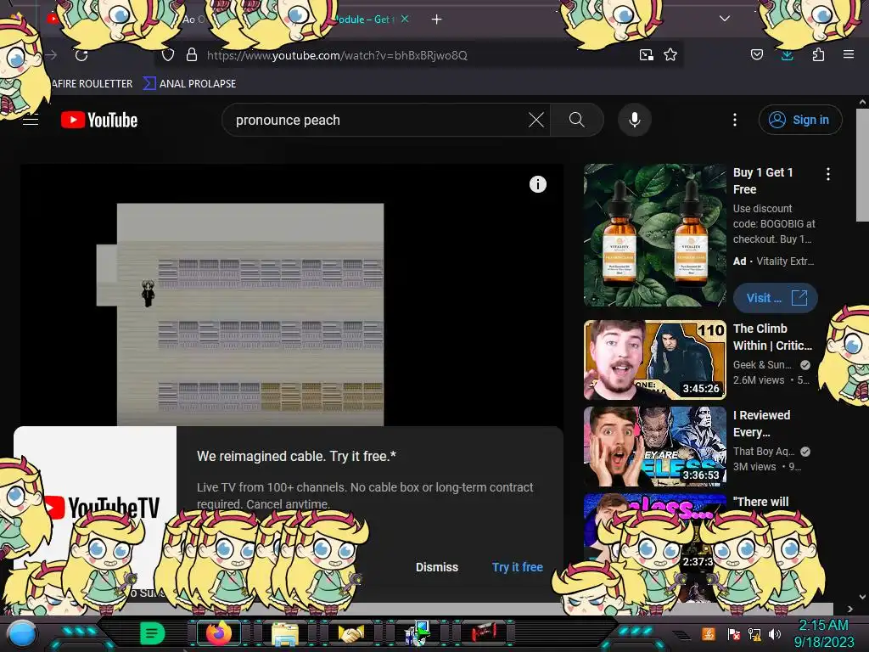
Task: Open 'The Climb Within' video thumbnail
Action: (x=654, y=360)
